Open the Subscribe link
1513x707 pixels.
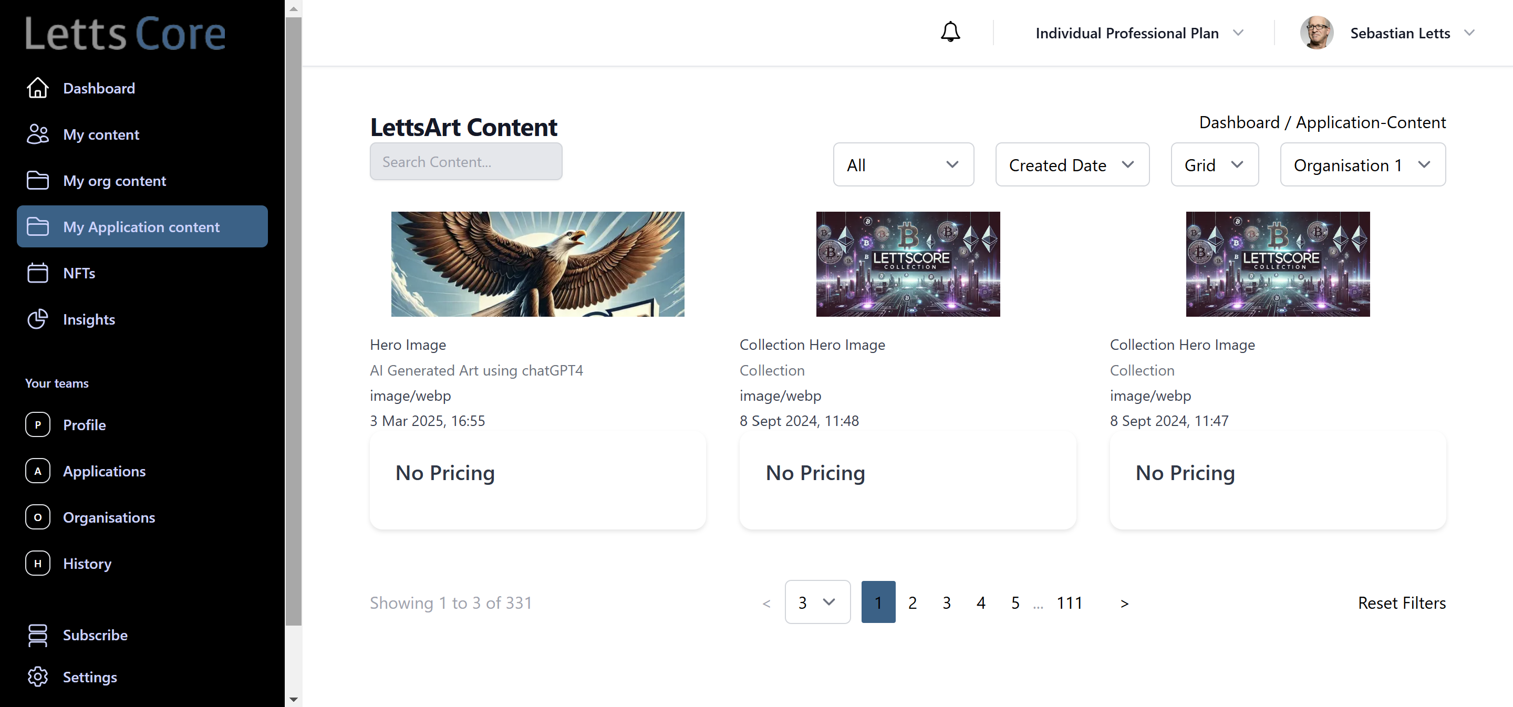tap(142, 635)
